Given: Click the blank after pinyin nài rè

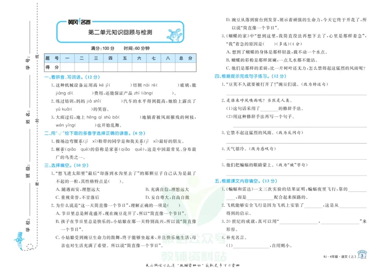Looking at the screenshot, I should pyautogui.click(x=168, y=86).
